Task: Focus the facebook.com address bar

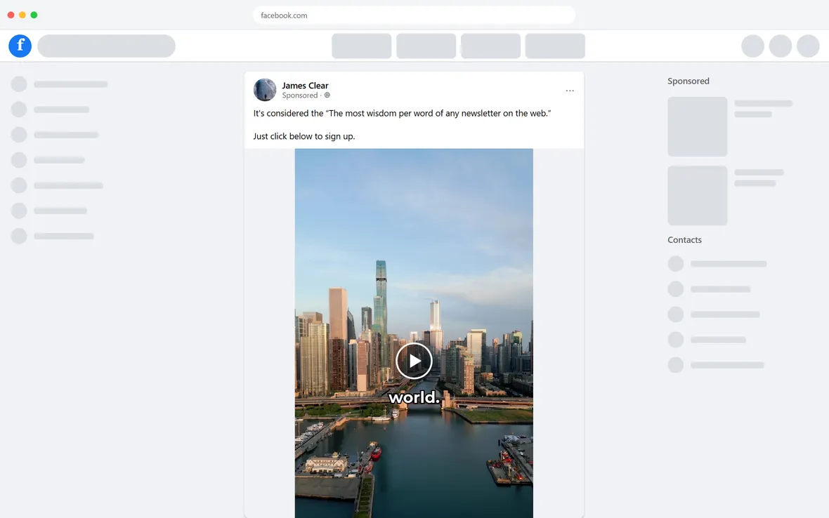Action: [414, 15]
